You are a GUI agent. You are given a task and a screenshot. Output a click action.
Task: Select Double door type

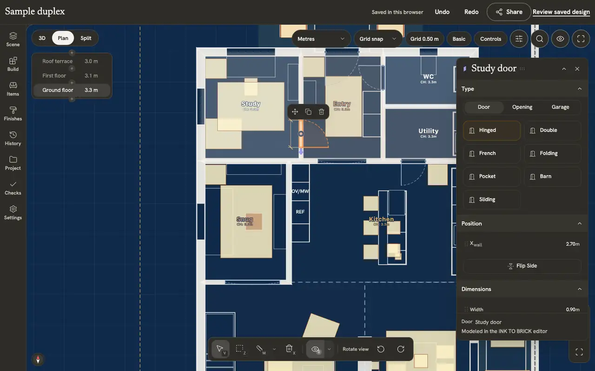pos(553,130)
